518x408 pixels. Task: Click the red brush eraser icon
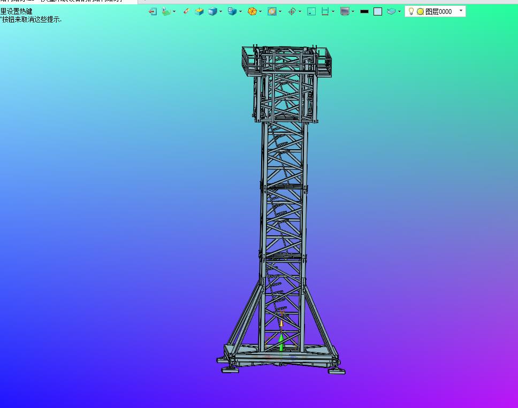point(186,11)
